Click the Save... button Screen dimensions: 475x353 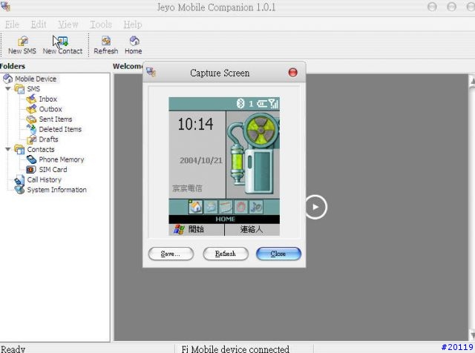coord(171,254)
